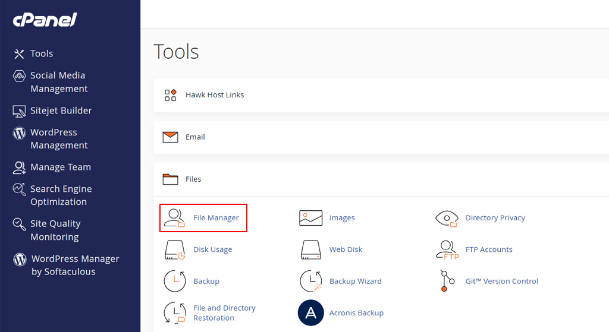Open the File Manager link
609x332 pixels.
coord(216,218)
